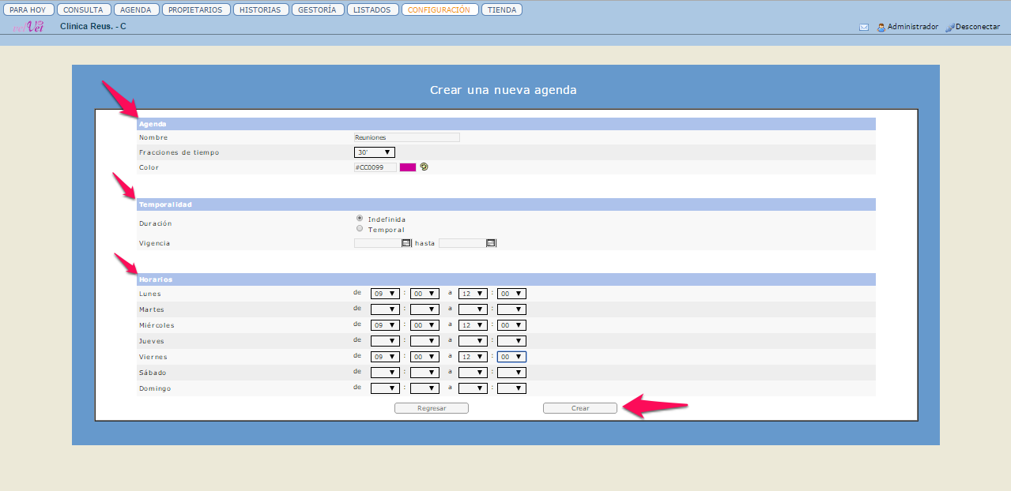Open the Vigencia start date calendar

pos(406,243)
